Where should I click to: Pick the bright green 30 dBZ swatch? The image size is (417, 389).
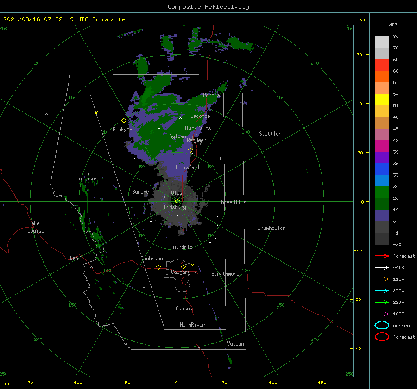pyautogui.click(x=382, y=192)
